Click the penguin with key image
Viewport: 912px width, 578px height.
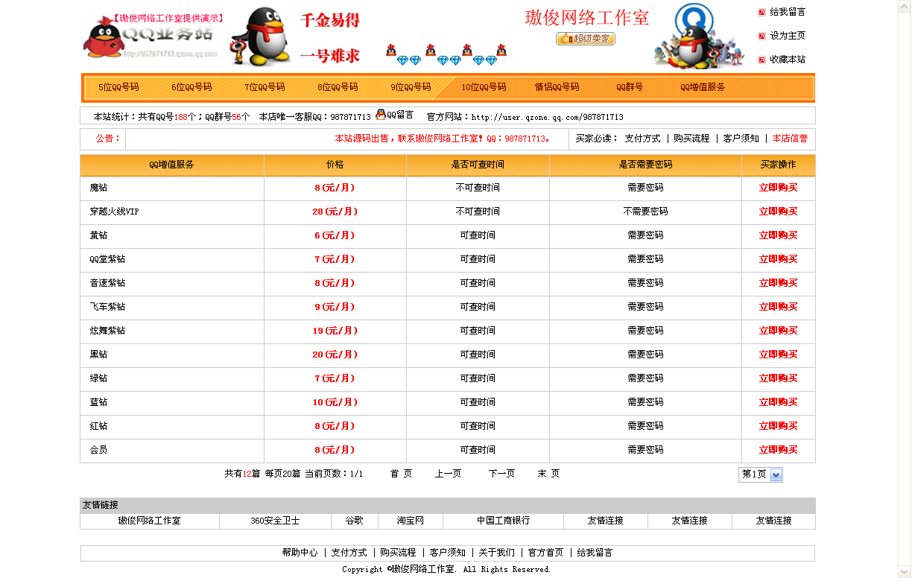[x=260, y=36]
